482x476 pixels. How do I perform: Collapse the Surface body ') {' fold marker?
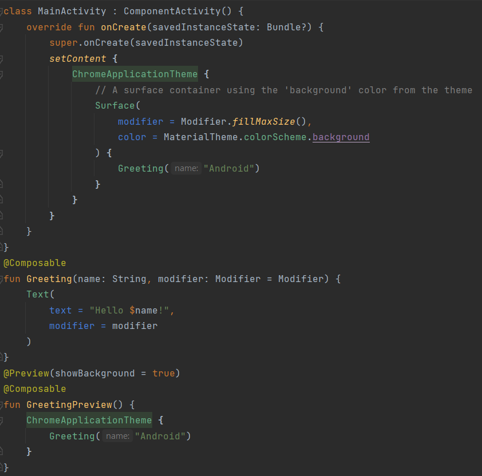pos(1,153)
